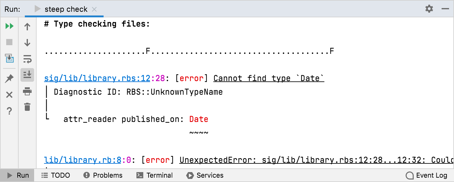The image size is (454, 182).
Task: Clear all console output
Action: coord(27,107)
